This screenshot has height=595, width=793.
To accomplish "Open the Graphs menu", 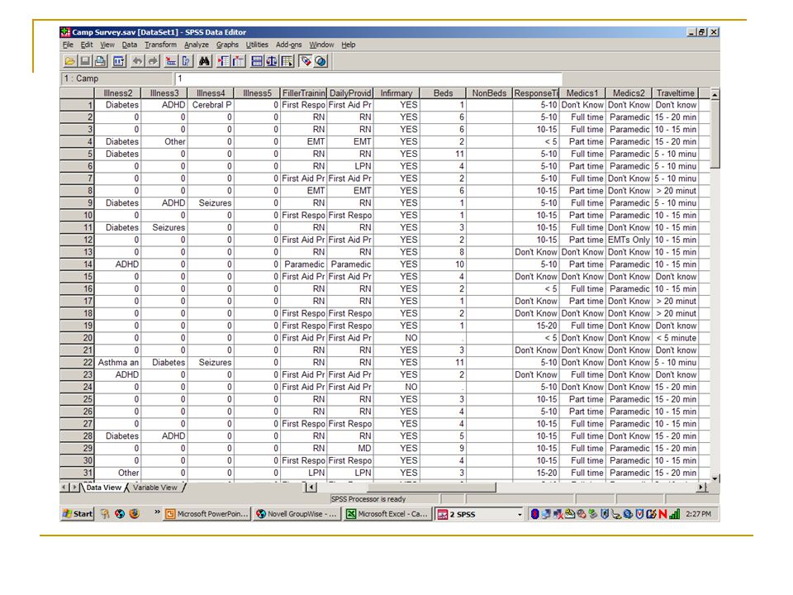I will (x=227, y=45).
